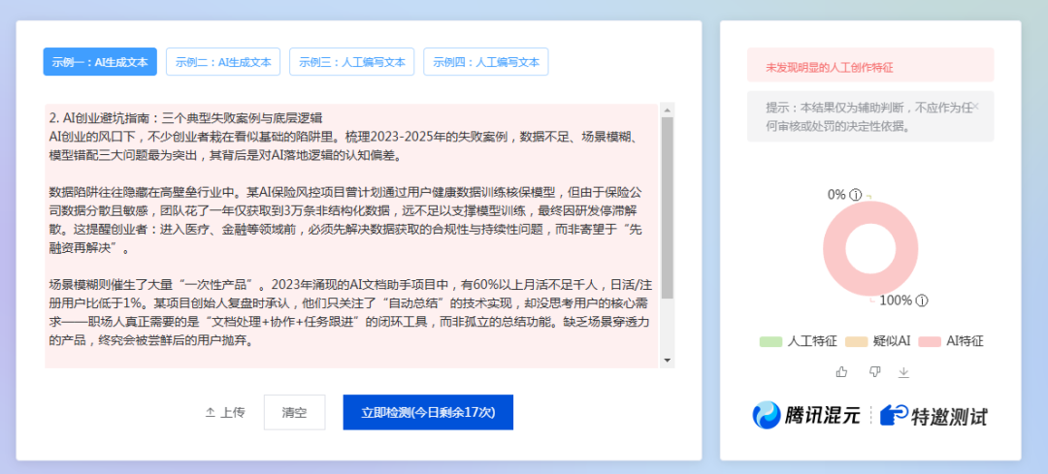Select 示例二：AI生成文本 tab

pyautogui.click(x=223, y=62)
